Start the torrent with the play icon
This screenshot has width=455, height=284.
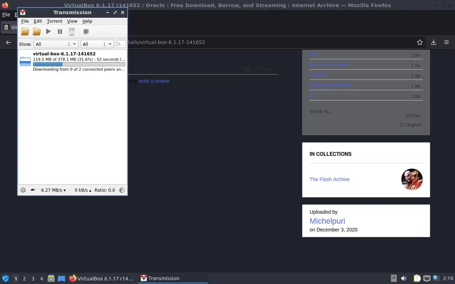coord(48,32)
